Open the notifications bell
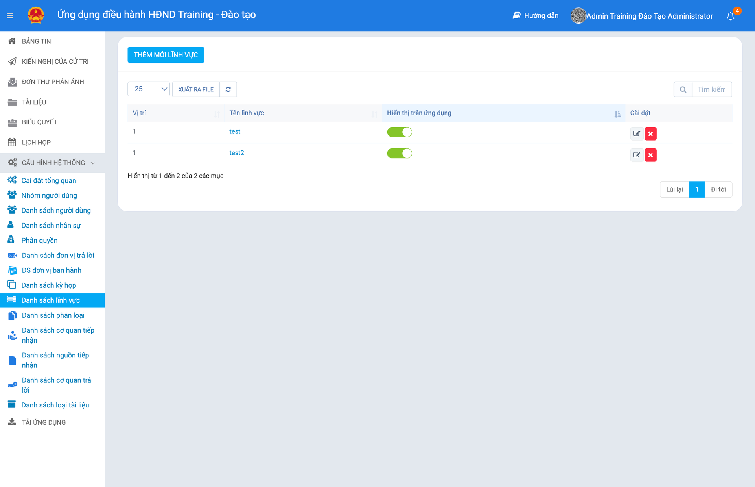 [x=730, y=16]
